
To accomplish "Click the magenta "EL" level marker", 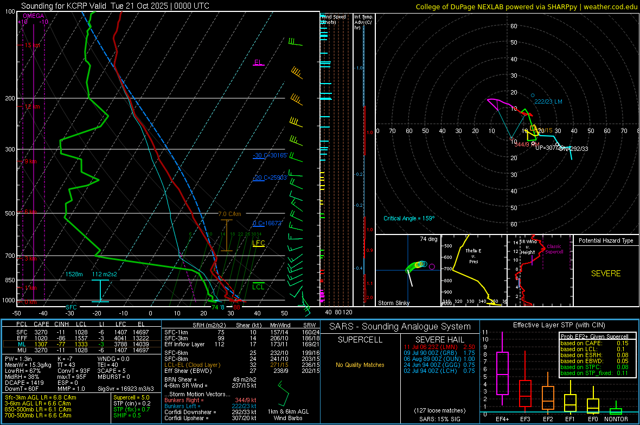I will (258, 62).
